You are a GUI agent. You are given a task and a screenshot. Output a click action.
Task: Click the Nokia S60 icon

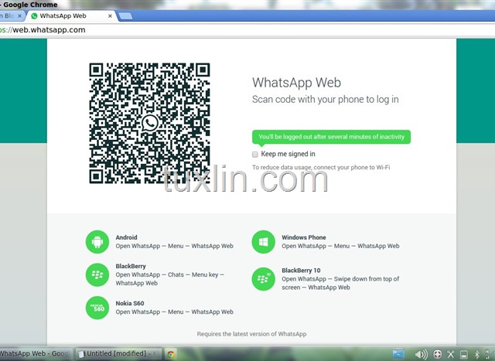tap(97, 308)
